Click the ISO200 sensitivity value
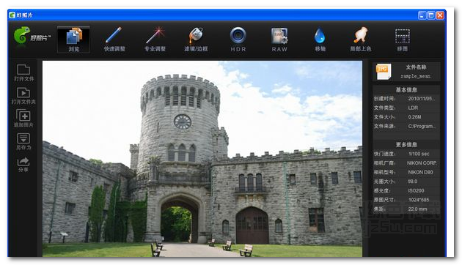Viewport: 462px width, 265px height. [x=416, y=190]
